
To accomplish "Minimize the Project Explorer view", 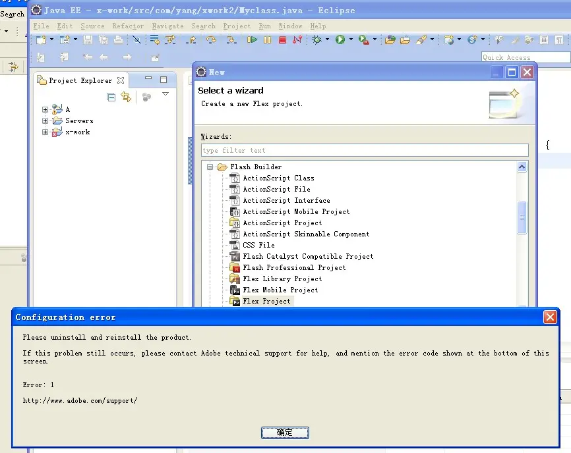I will [148, 78].
